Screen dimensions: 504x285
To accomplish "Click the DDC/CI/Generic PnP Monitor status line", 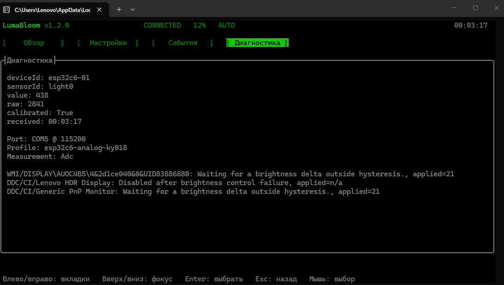I will click(x=193, y=192).
